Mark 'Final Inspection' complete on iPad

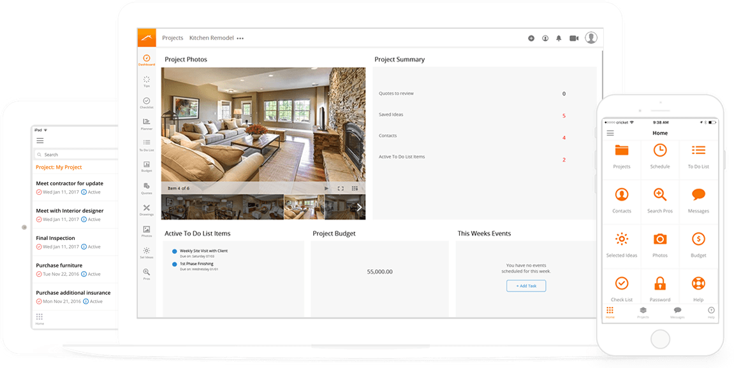pyautogui.click(x=39, y=247)
